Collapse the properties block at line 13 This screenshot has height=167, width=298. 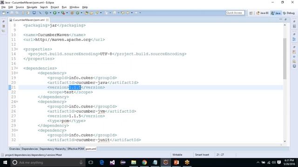tap(17, 49)
